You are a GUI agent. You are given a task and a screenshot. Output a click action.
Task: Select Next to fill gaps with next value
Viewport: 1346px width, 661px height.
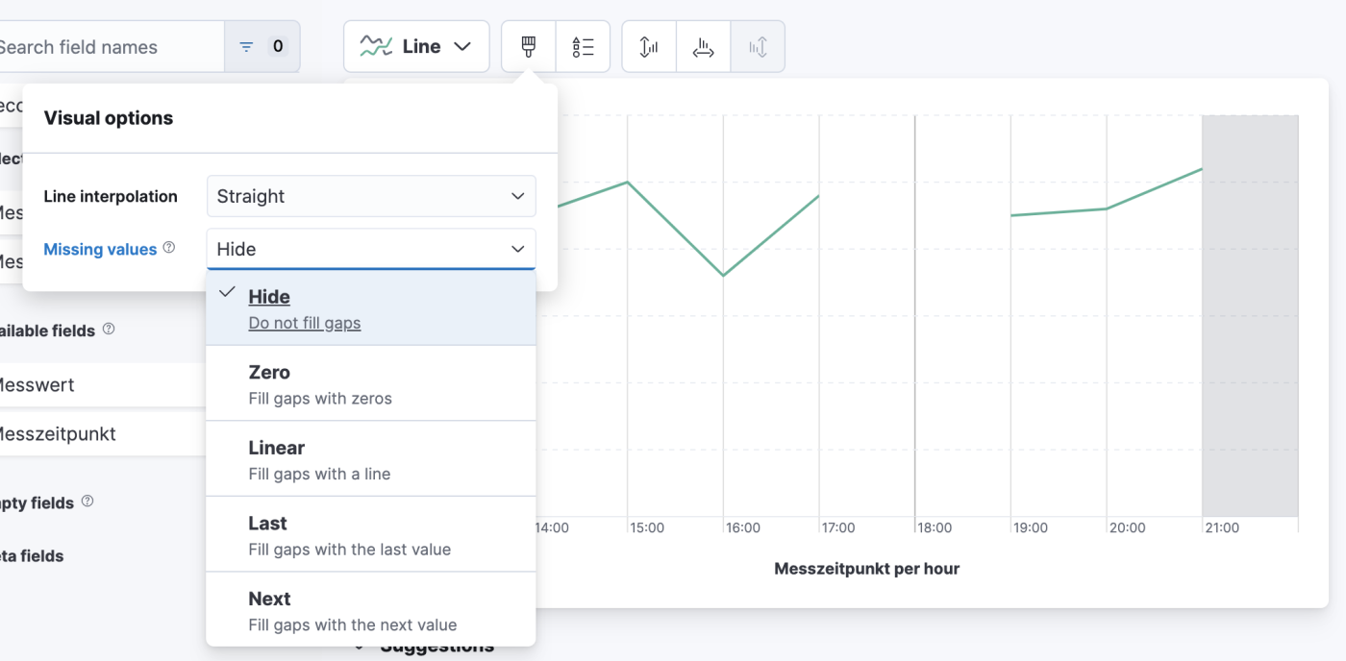tap(371, 609)
